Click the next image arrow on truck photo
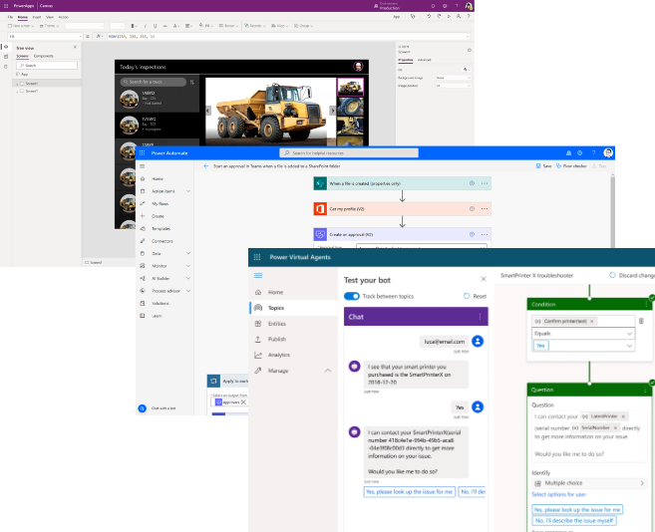Viewport: 655px width, 532px height. click(x=333, y=111)
